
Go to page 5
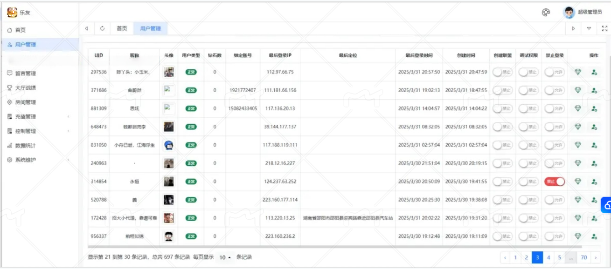[560, 257]
